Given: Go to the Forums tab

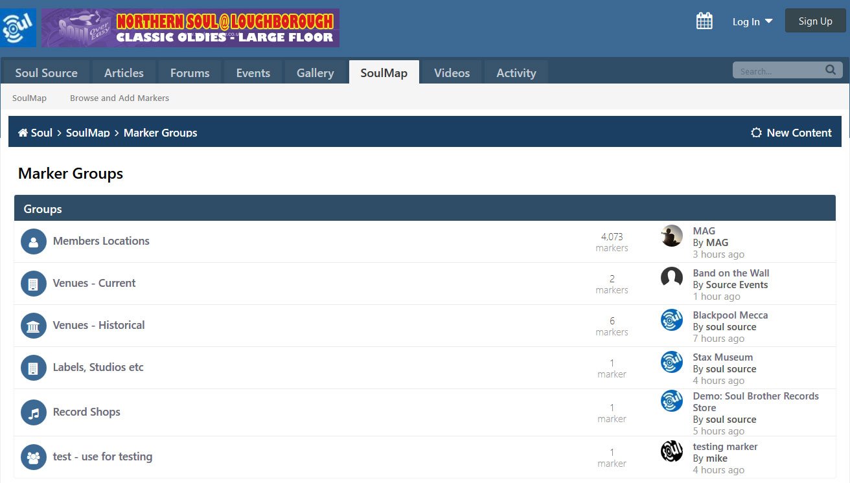Looking at the screenshot, I should [190, 73].
